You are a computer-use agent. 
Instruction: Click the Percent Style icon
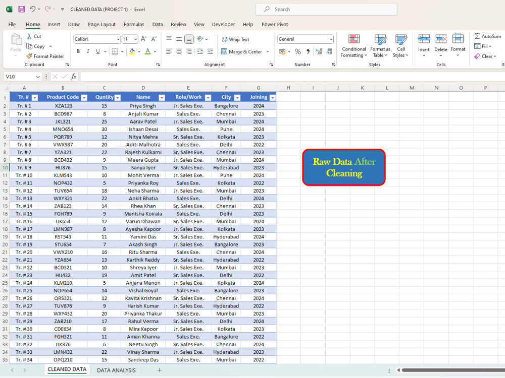pos(298,51)
